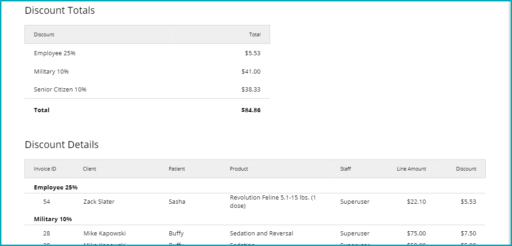This screenshot has width=512, height=246.
Task: Click the $7.50 discount amount
Action: [468, 234]
